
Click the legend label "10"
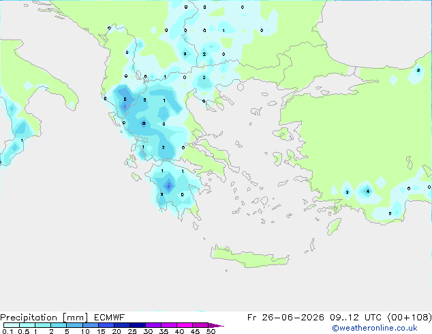click(85, 331)
